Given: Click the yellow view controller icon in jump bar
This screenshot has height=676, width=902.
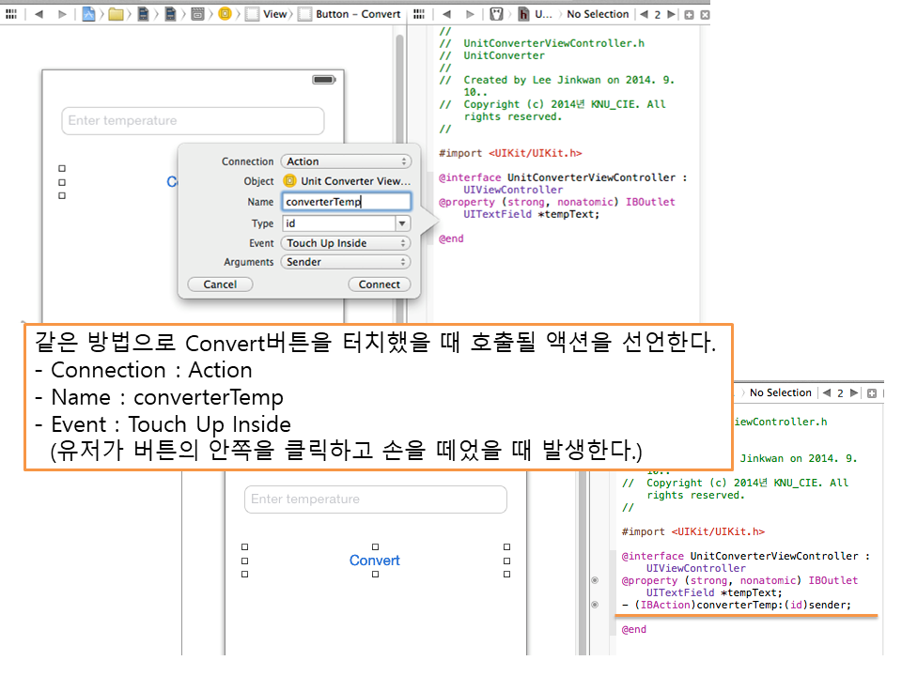Looking at the screenshot, I should pos(225,14).
